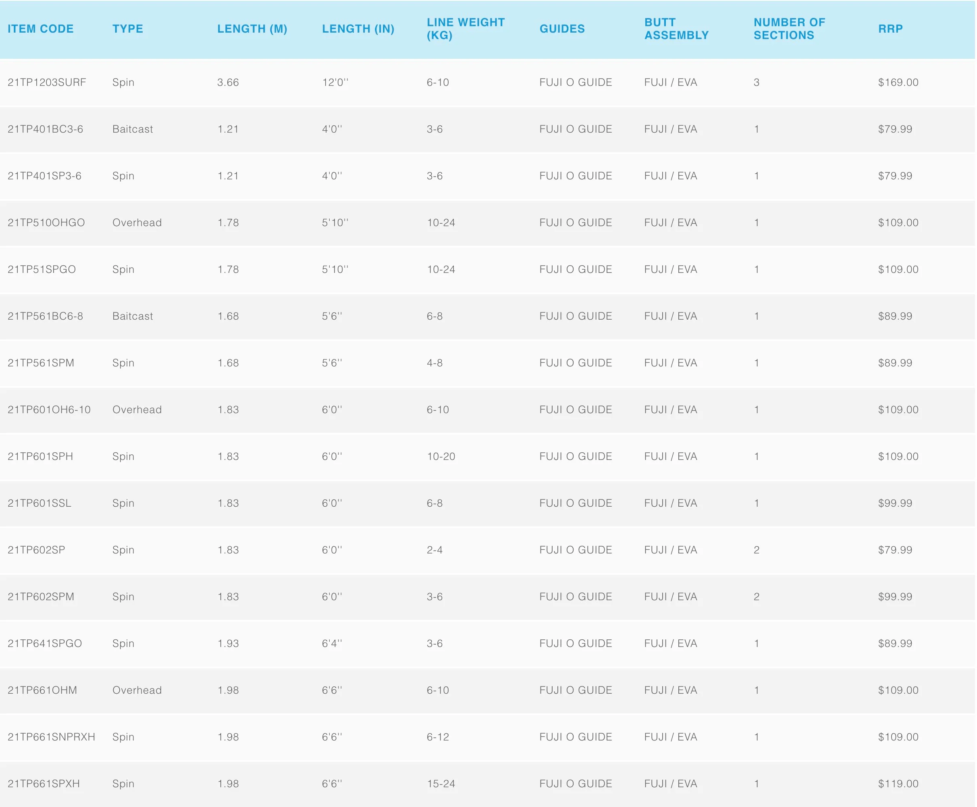The image size is (977, 807).
Task: Select item code 21TP602SP
Action: point(37,550)
